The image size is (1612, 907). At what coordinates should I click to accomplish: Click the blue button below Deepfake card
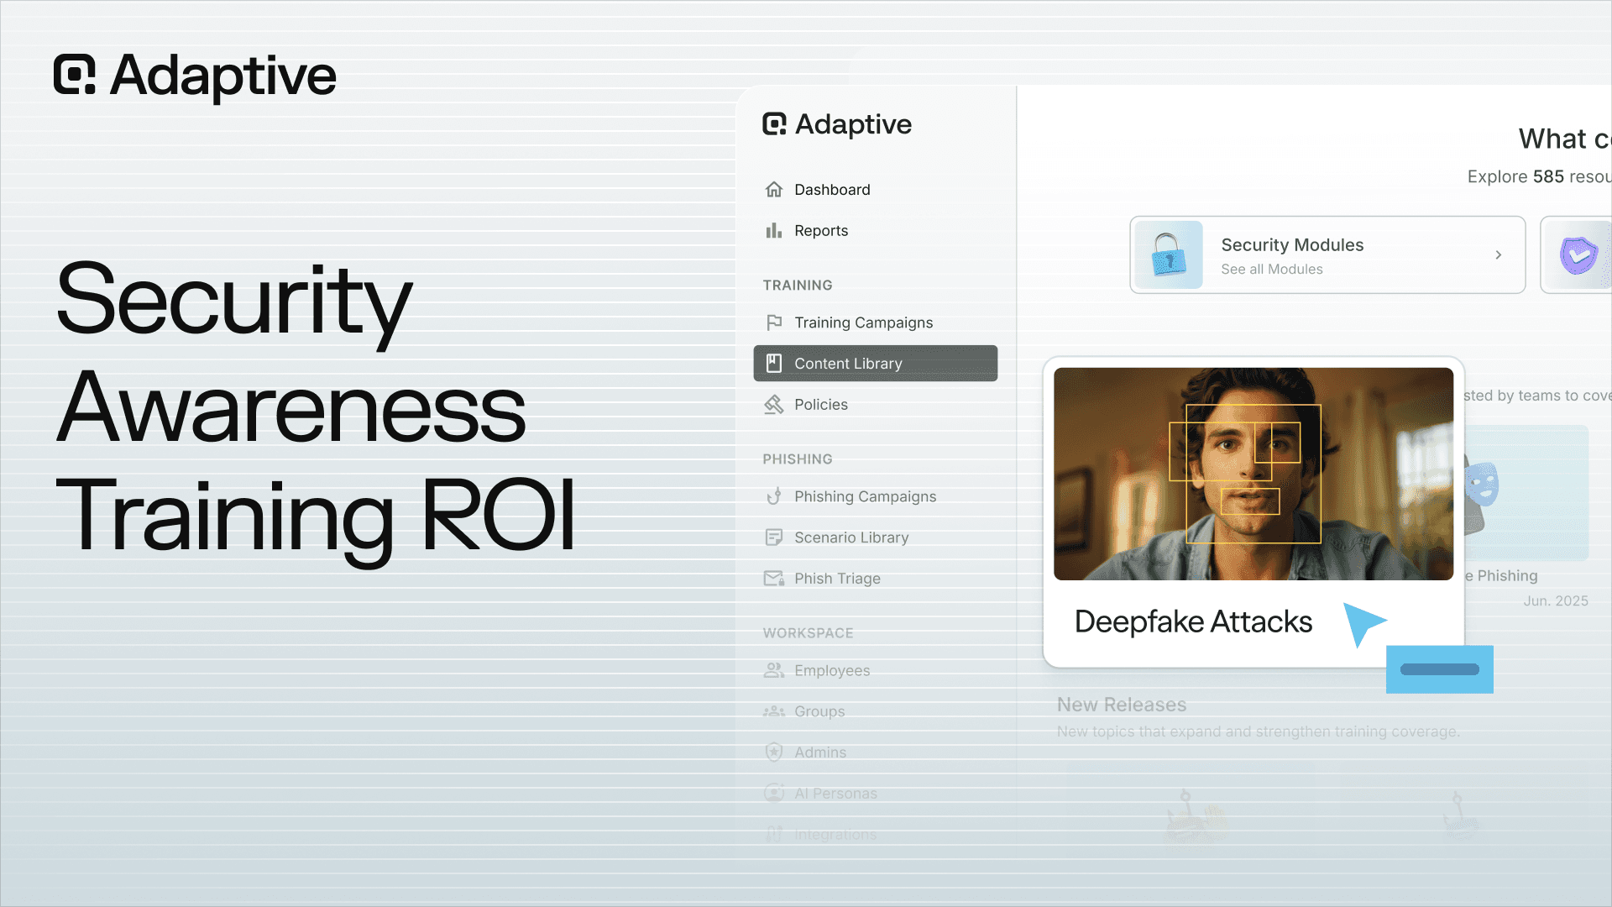click(x=1440, y=669)
